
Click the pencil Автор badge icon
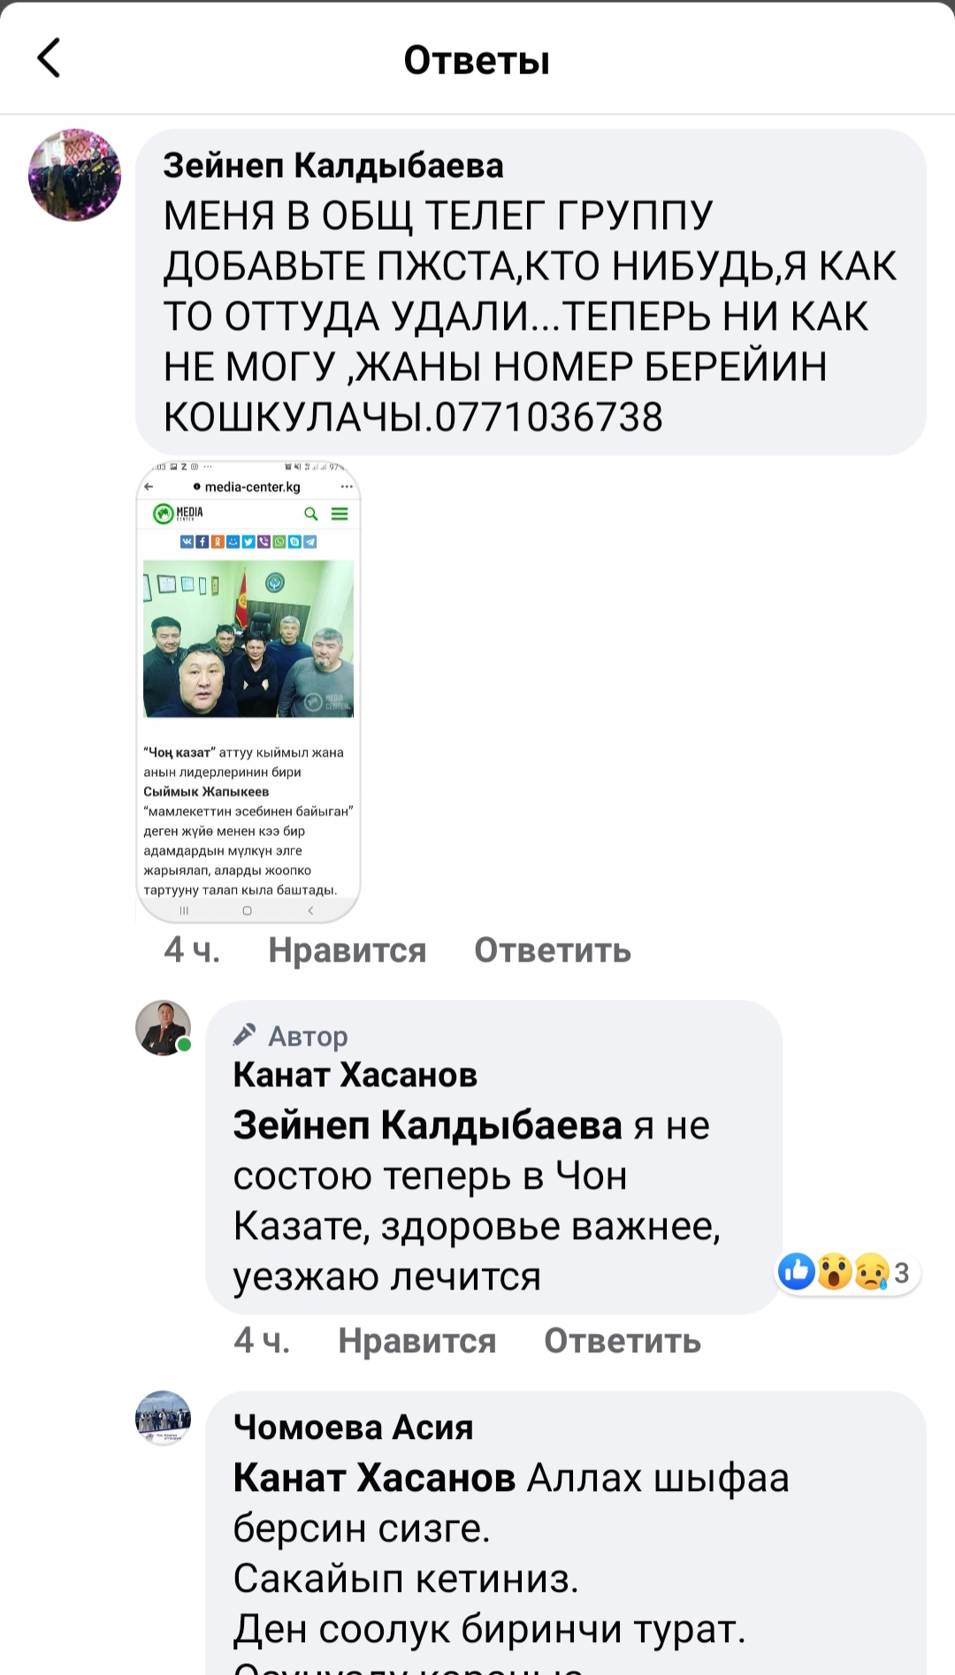[x=245, y=1034]
